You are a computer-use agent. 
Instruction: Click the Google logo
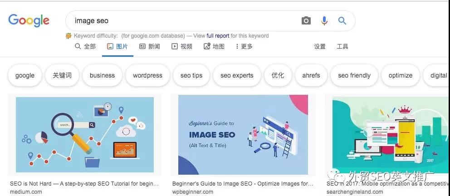coord(29,20)
